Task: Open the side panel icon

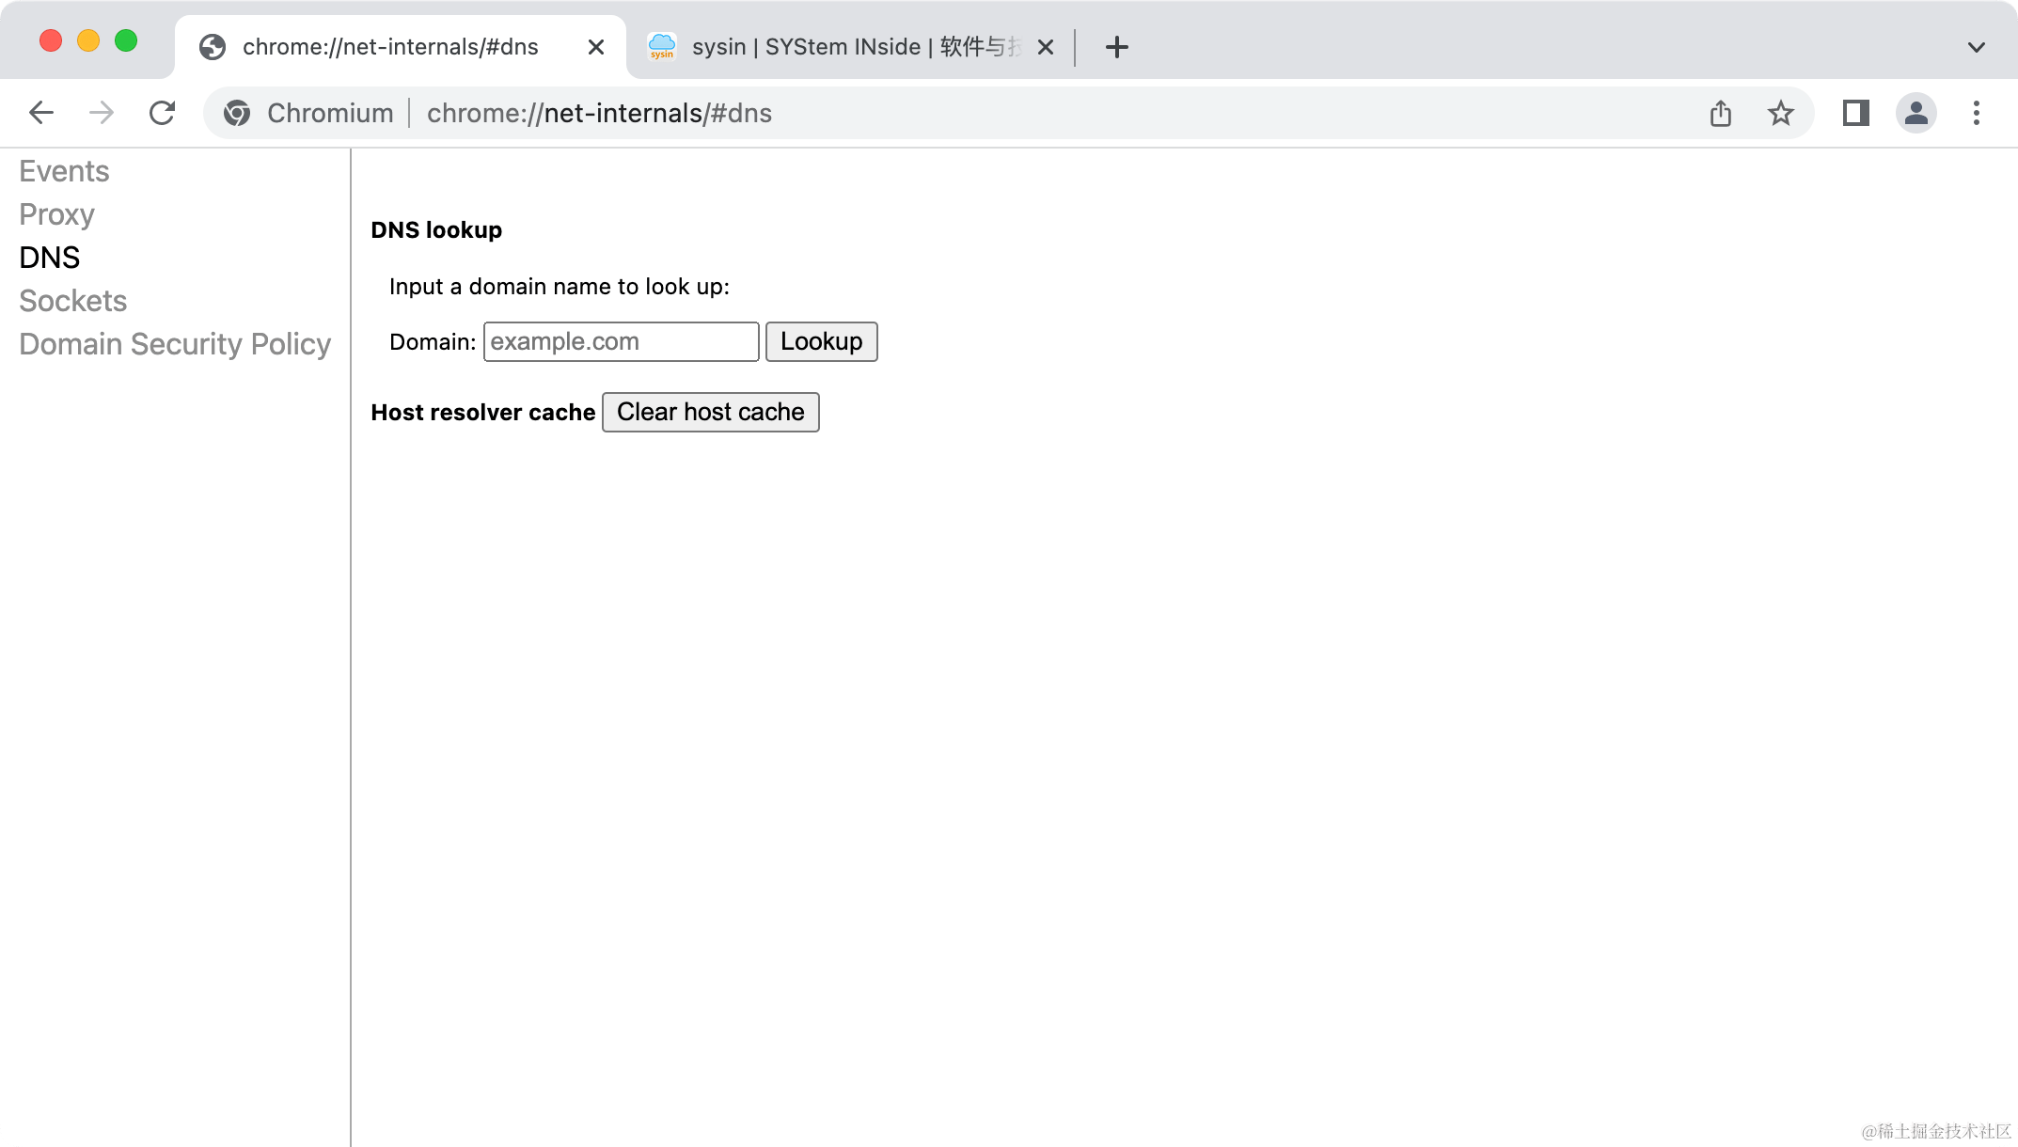Action: pos(1854,113)
